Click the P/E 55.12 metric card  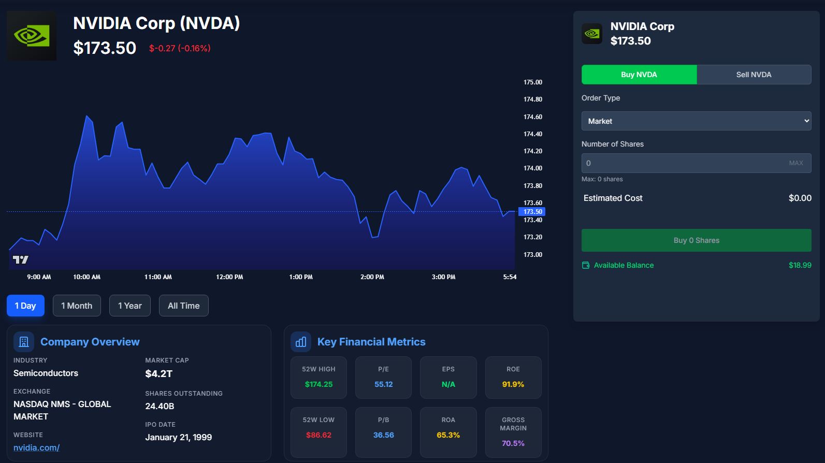pyautogui.click(x=383, y=378)
